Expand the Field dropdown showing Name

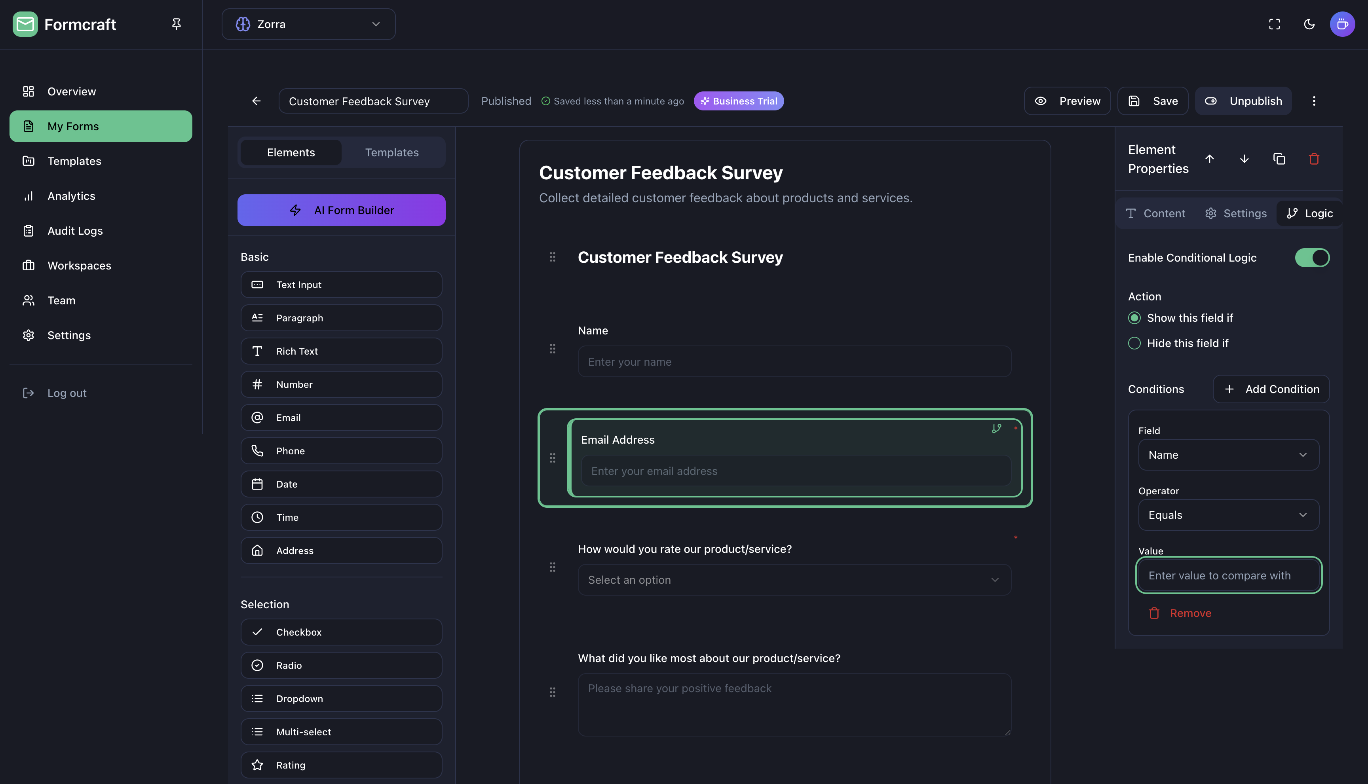tap(1229, 454)
